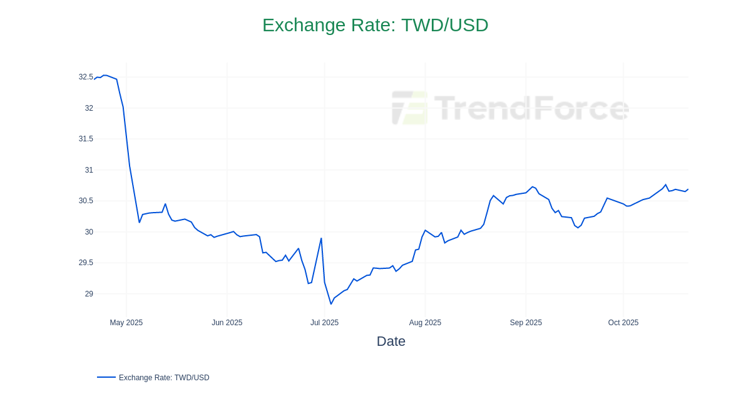Click the 29.5 y-axis tick label
Viewport: 751px width, 394px height.
[x=86, y=263]
